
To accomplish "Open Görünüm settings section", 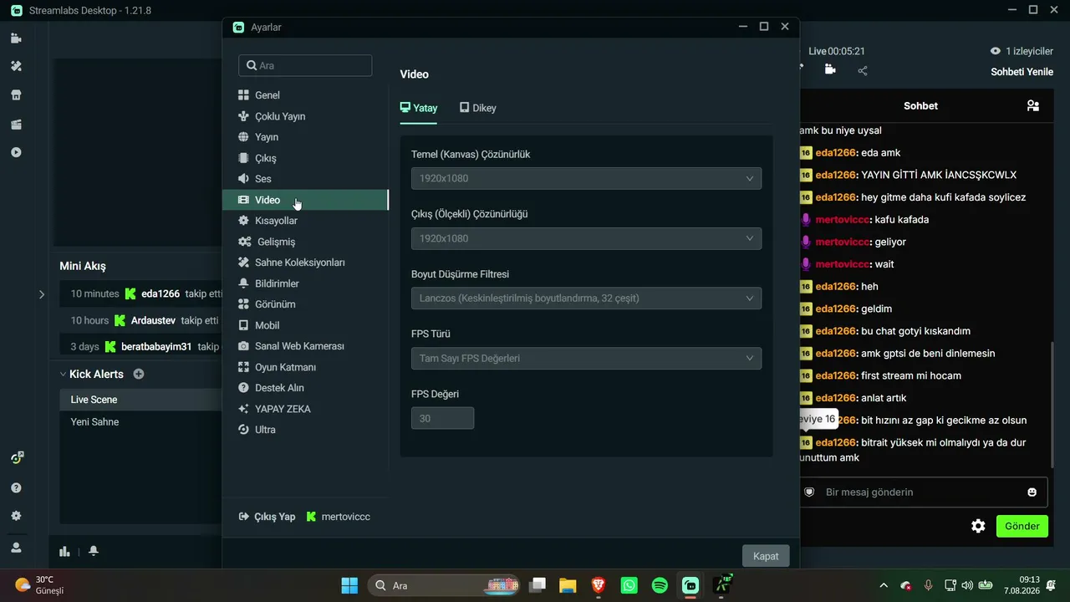I will click(305, 304).
